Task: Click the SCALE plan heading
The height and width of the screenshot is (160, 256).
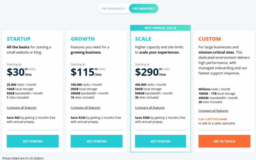Action: pyautogui.click(x=143, y=39)
